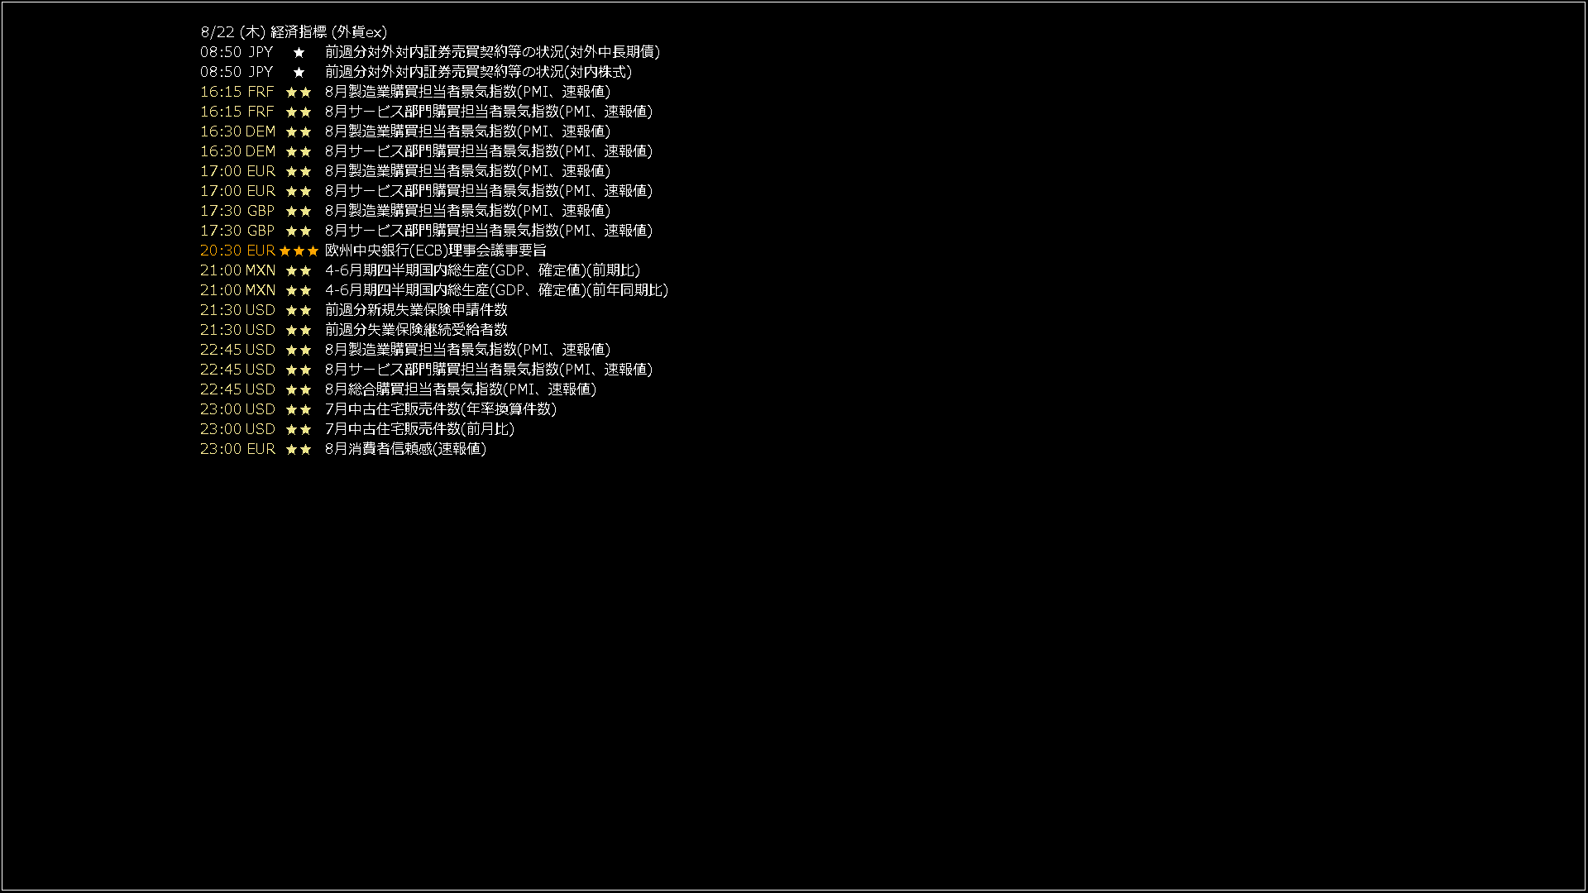Viewport: 1588px width, 893px height.
Task: Click the 20:30 EUR time label
Action: coord(237,251)
